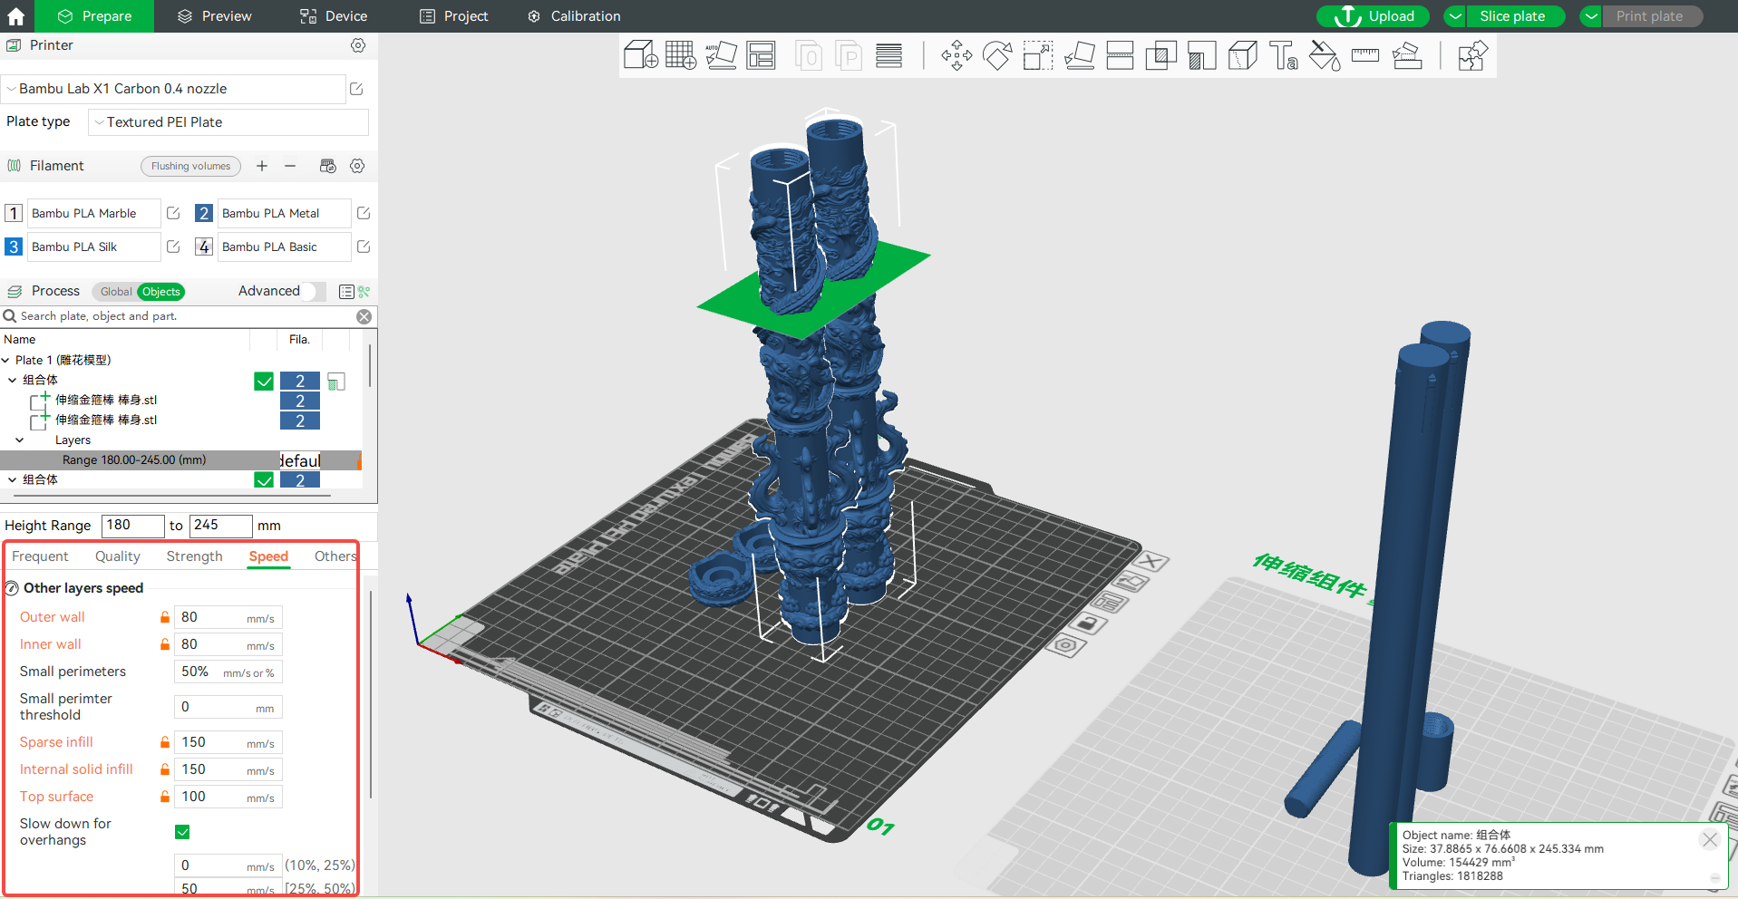1738x899 pixels.
Task: Open the Assembly view puzzle icon
Action: (x=1472, y=55)
